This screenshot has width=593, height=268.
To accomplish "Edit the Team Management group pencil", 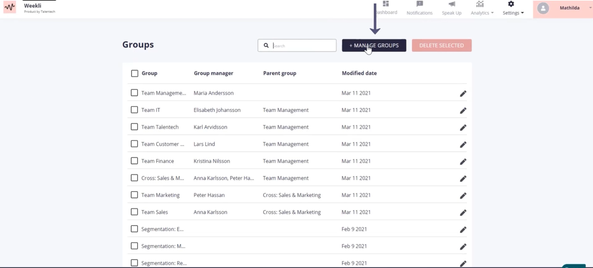I will [463, 94].
